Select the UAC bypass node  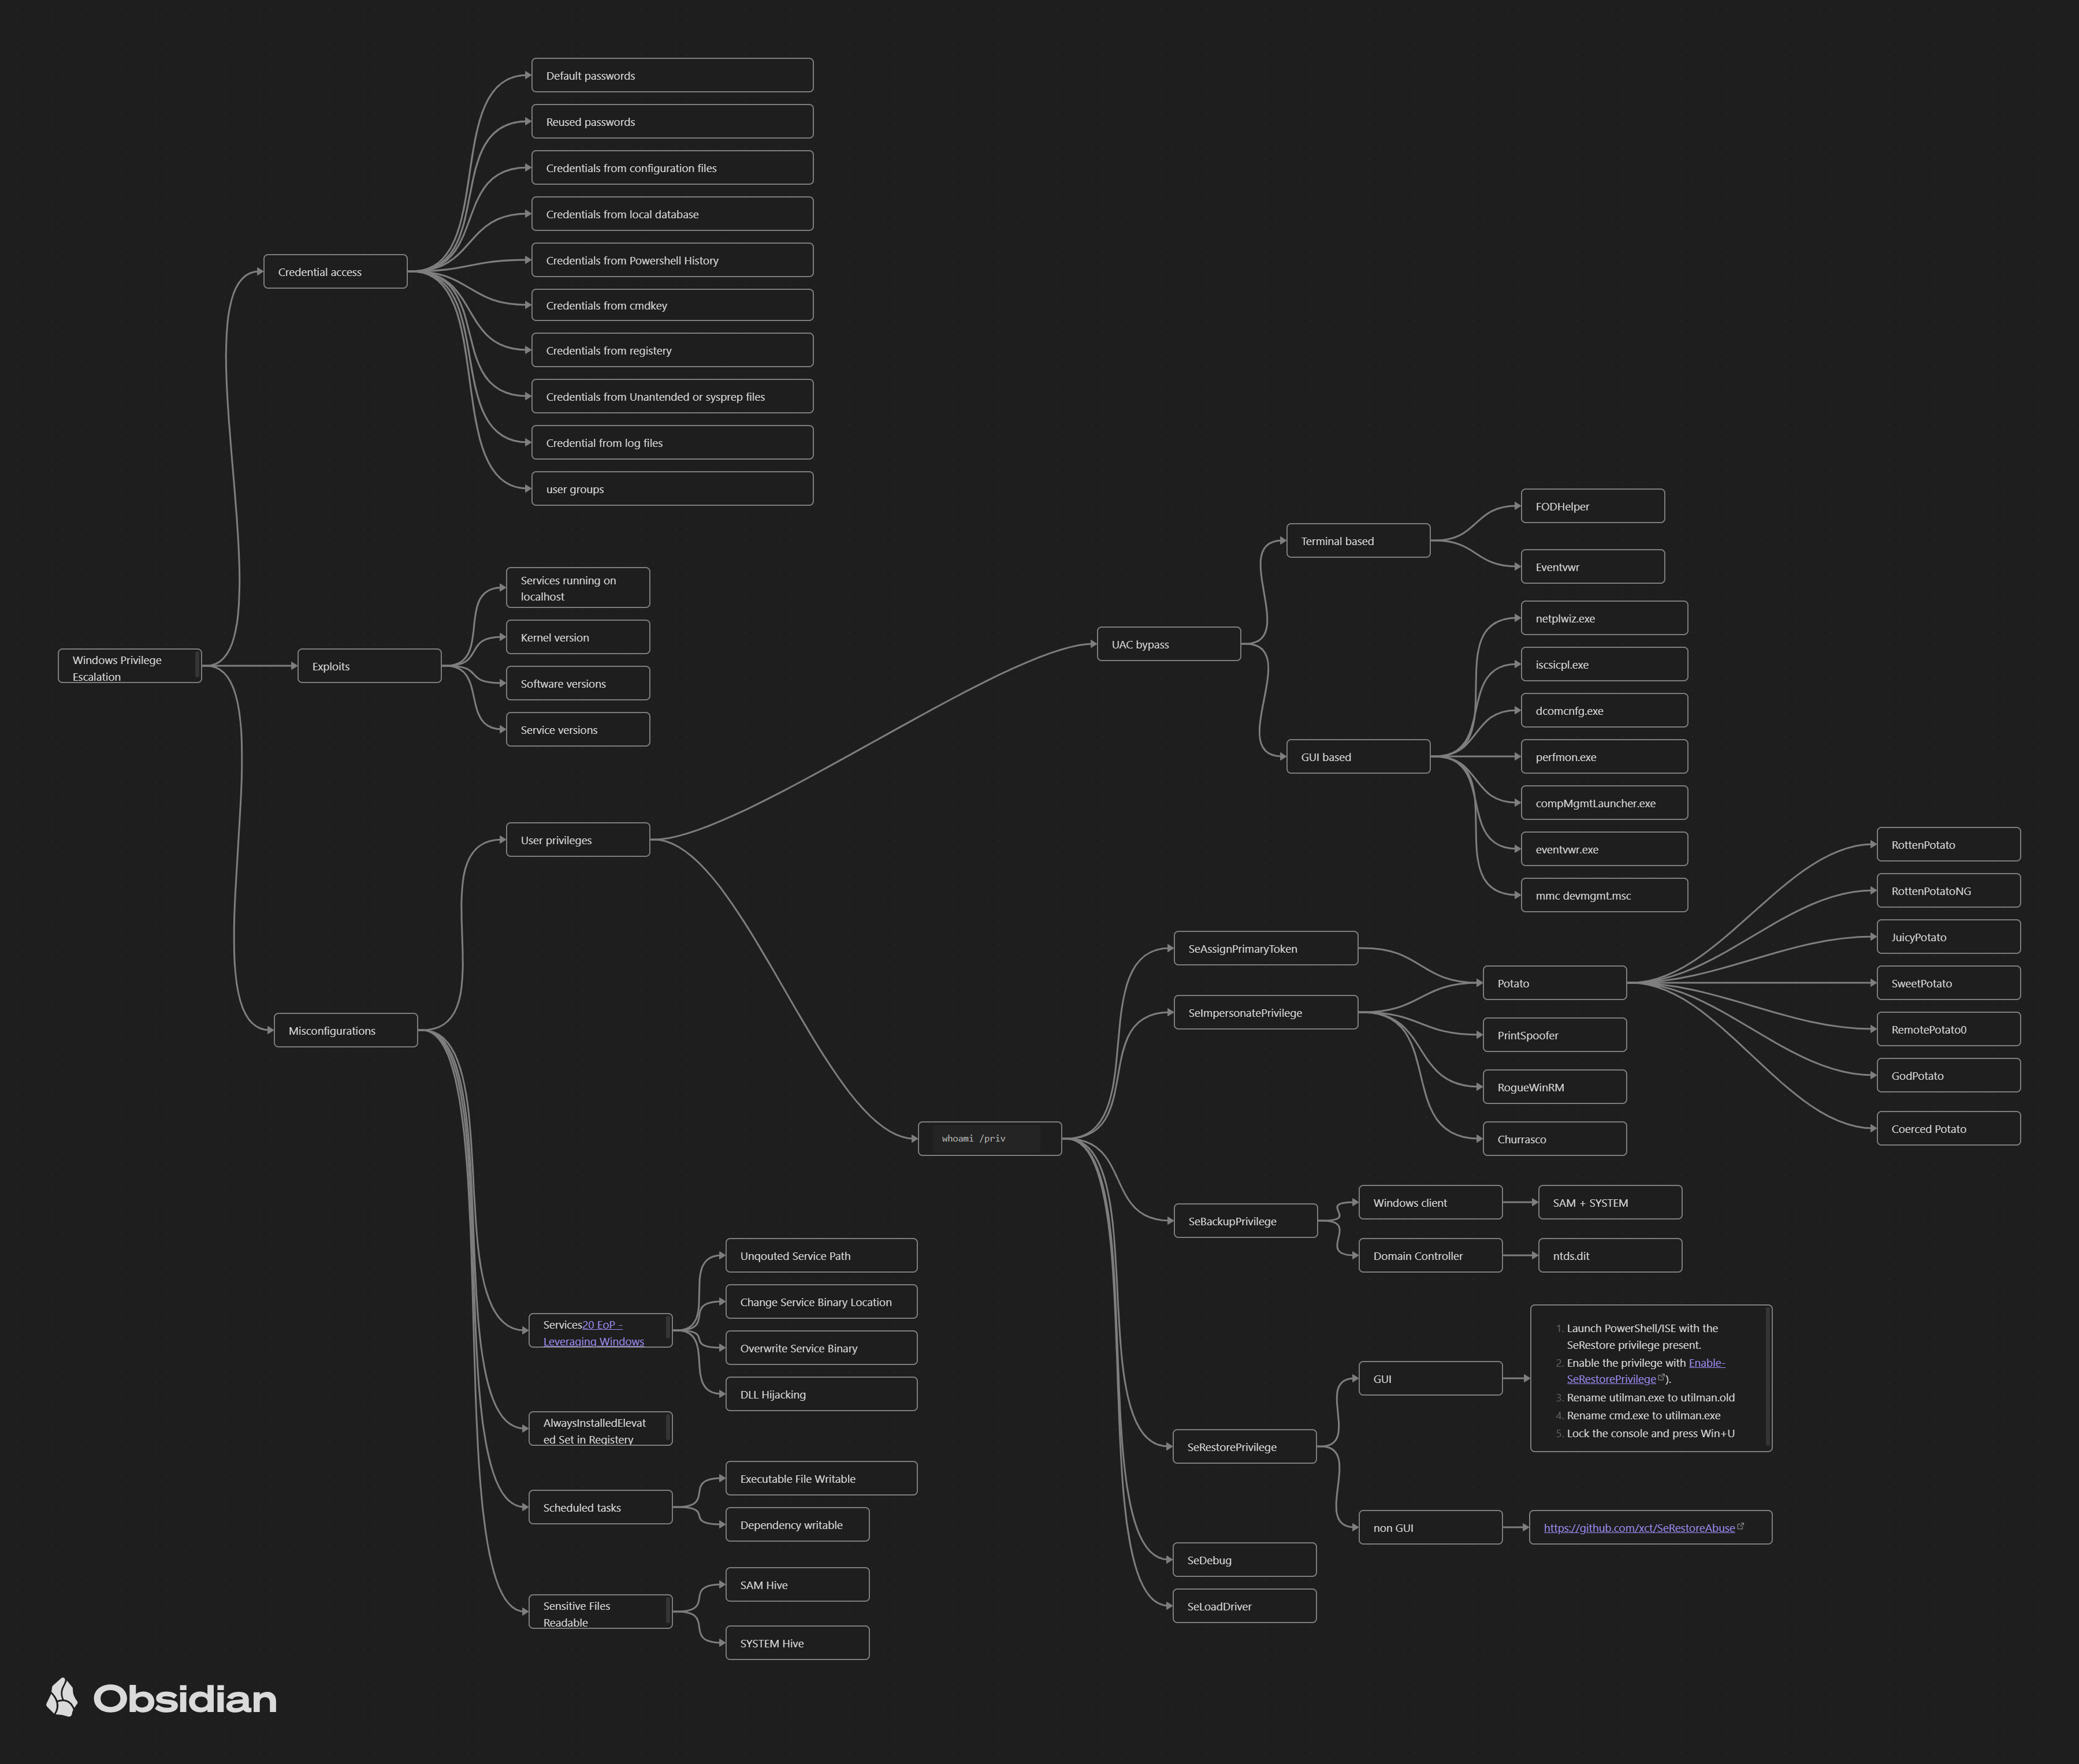tap(1167, 644)
